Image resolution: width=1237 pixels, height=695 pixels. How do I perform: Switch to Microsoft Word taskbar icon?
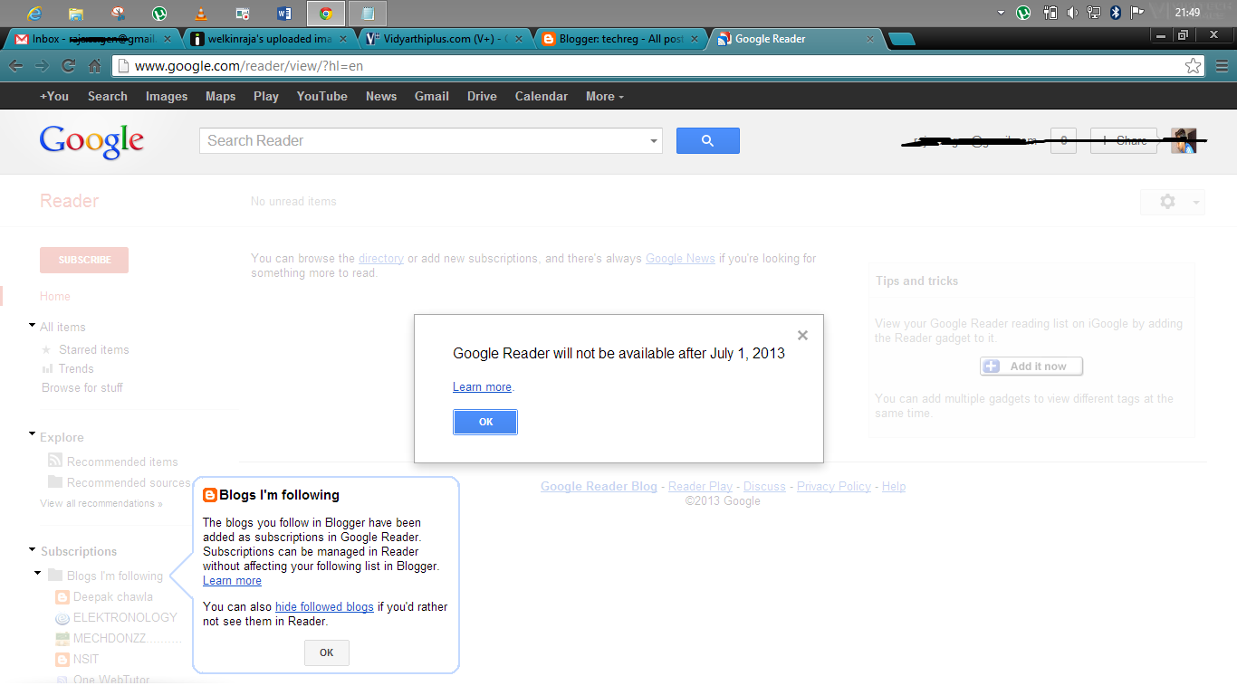click(x=284, y=13)
